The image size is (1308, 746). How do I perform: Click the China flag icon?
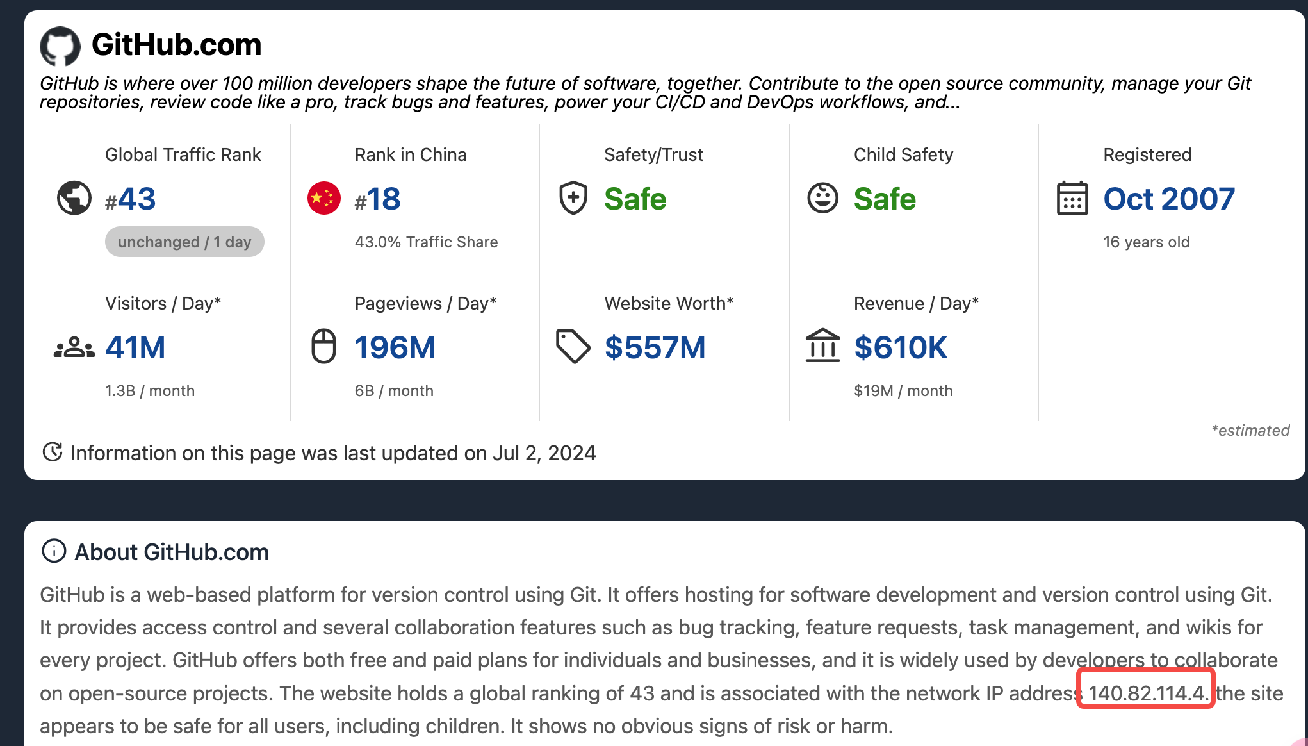(324, 198)
